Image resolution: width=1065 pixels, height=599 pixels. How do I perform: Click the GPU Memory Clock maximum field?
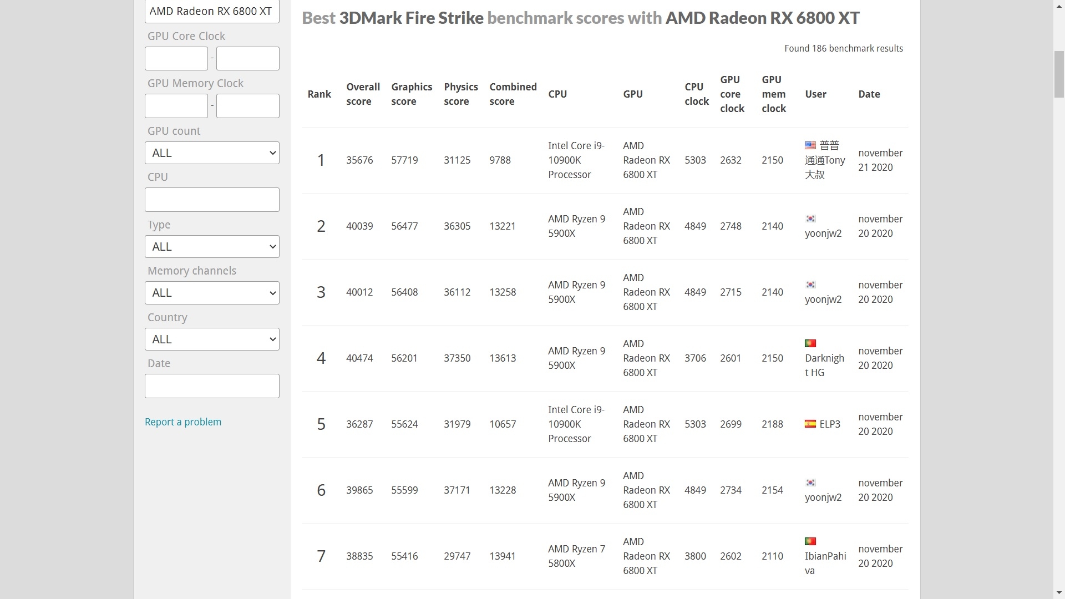(x=248, y=106)
